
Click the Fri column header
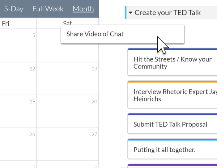click(6, 24)
